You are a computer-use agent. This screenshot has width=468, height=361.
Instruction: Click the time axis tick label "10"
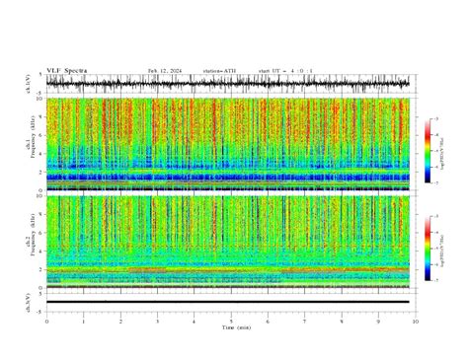[x=416, y=322]
